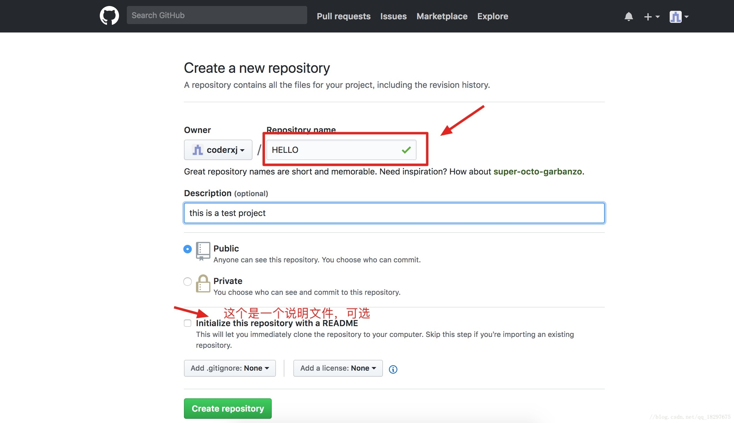Use suggested name super-octo-garbanzo
734x423 pixels.
pyautogui.click(x=537, y=171)
